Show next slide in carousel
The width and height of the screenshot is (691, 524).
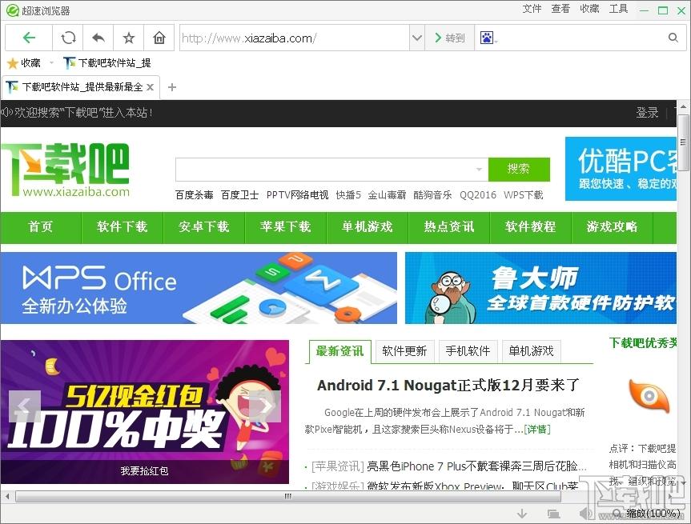point(265,406)
